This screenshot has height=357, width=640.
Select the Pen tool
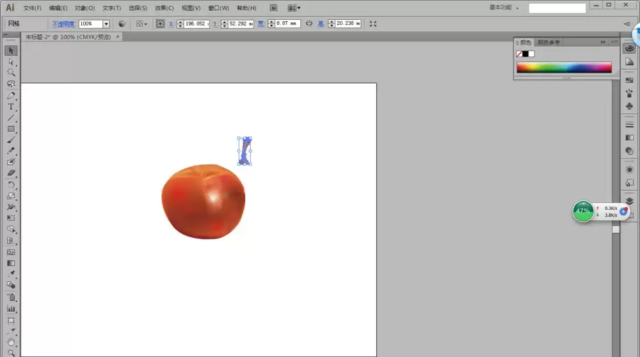coord(11,95)
